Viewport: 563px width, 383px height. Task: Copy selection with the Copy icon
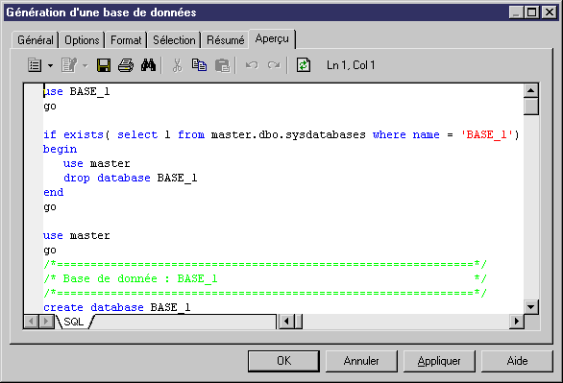(199, 65)
